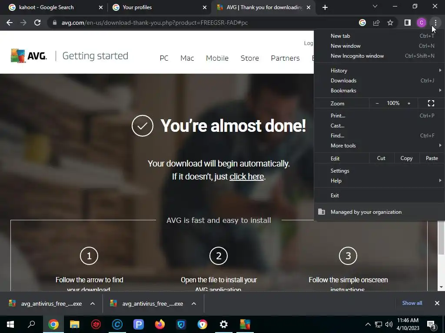The width and height of the screenshot is (445, 333).
Task: Increase zoom with plus button
Action: point(409,103)
